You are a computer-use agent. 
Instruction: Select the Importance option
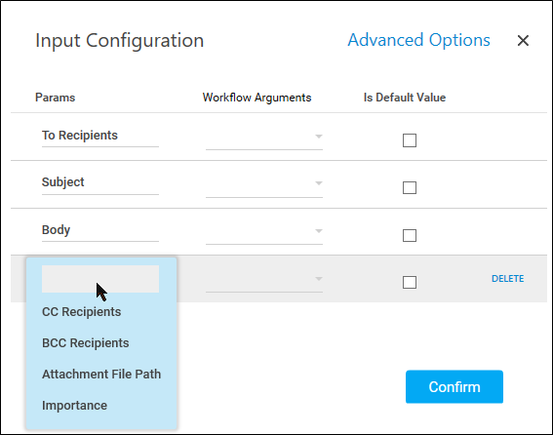tap(74, 406)
